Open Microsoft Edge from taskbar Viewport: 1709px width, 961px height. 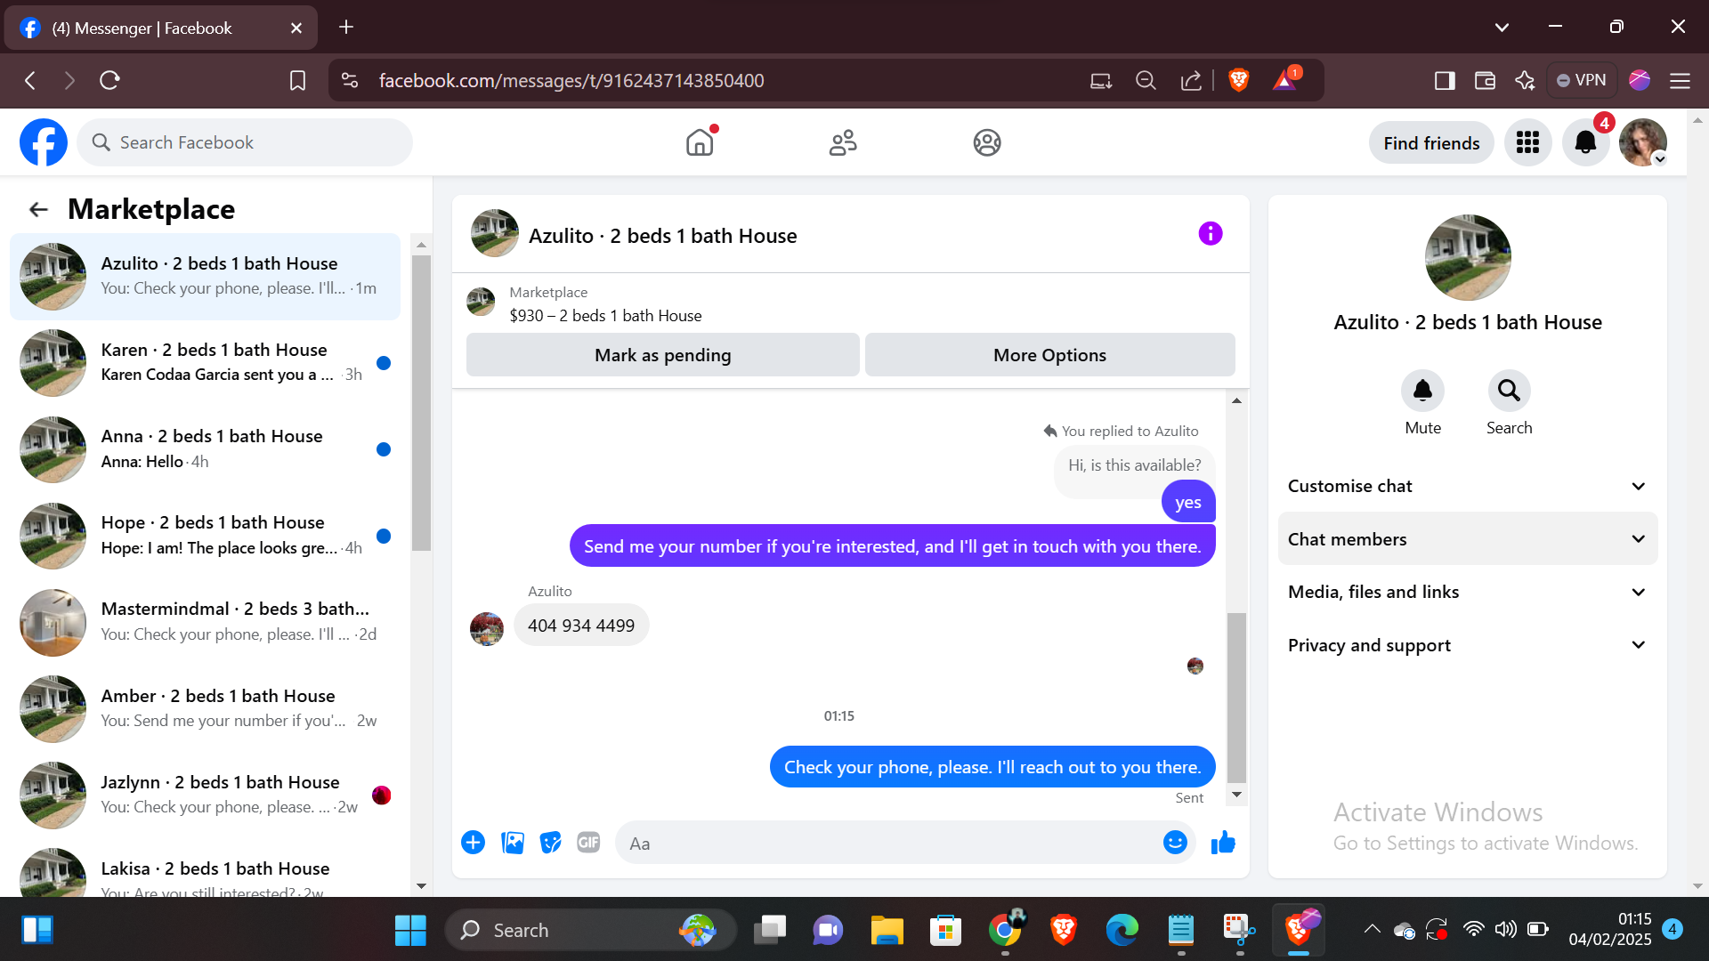click(1122, 930)
